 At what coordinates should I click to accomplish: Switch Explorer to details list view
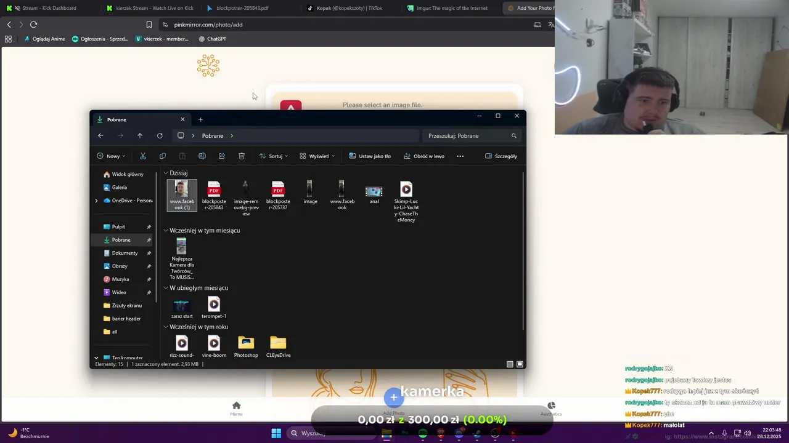tap(510, 364)
